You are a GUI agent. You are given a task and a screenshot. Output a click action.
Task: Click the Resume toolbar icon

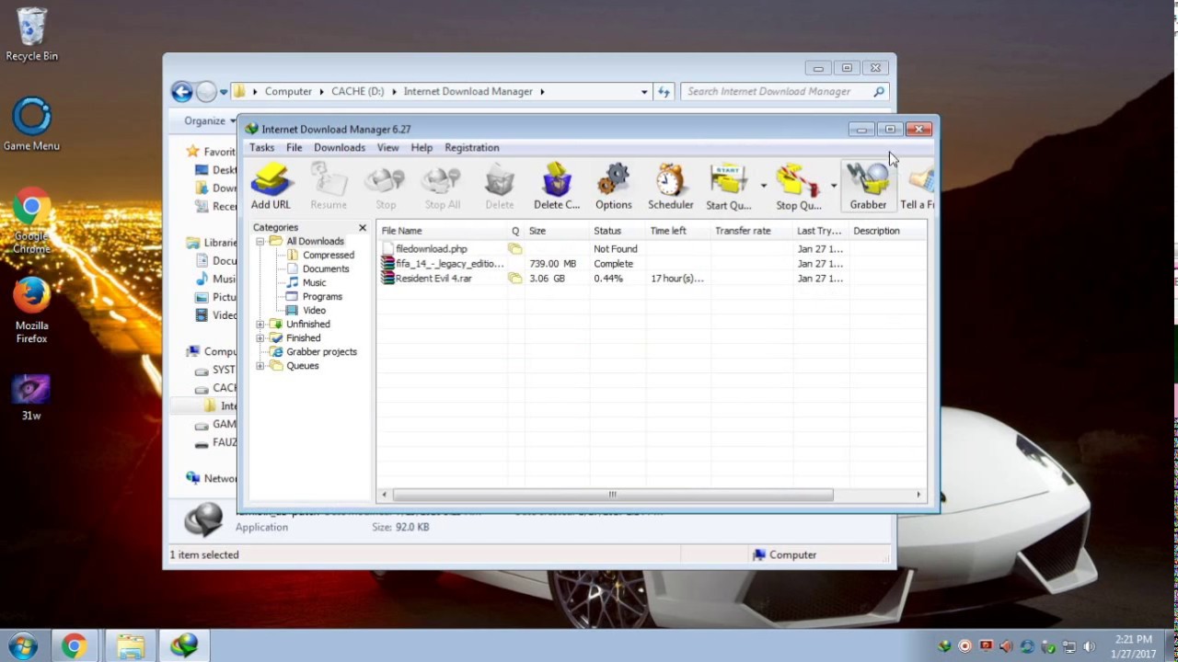[328, 188]
